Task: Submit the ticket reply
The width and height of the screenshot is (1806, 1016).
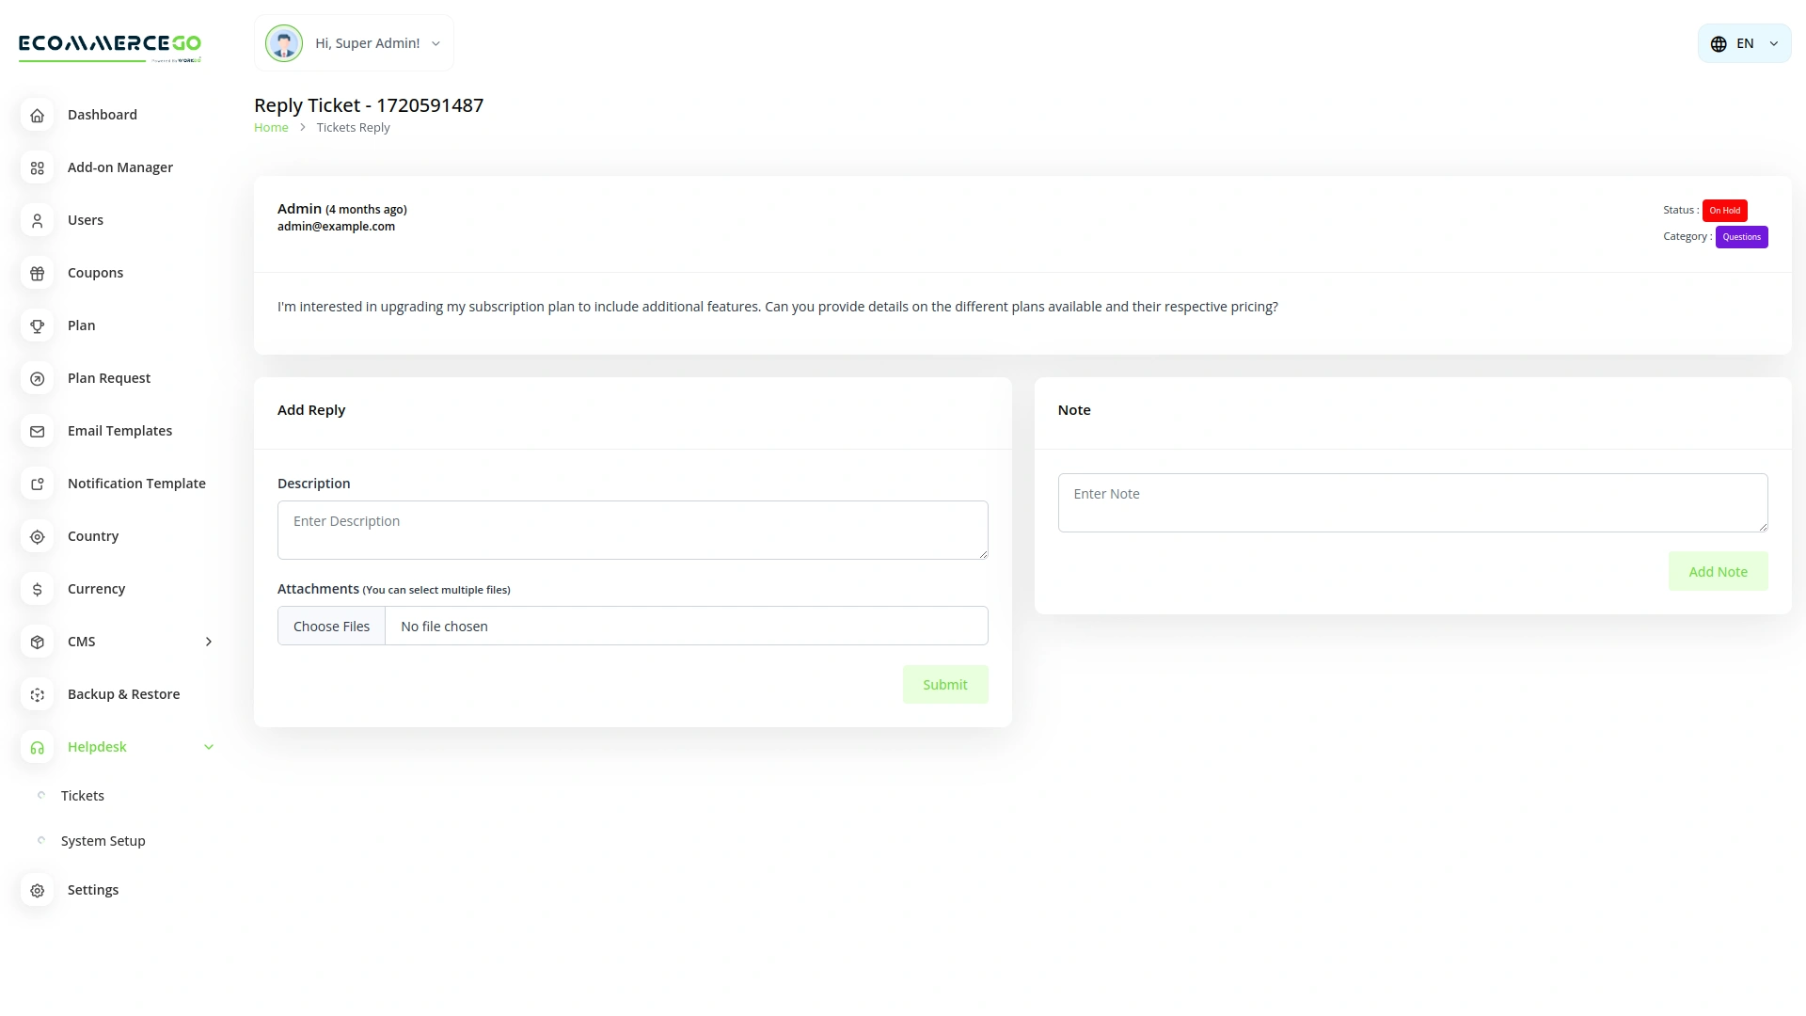Action: tap(944, 684)
